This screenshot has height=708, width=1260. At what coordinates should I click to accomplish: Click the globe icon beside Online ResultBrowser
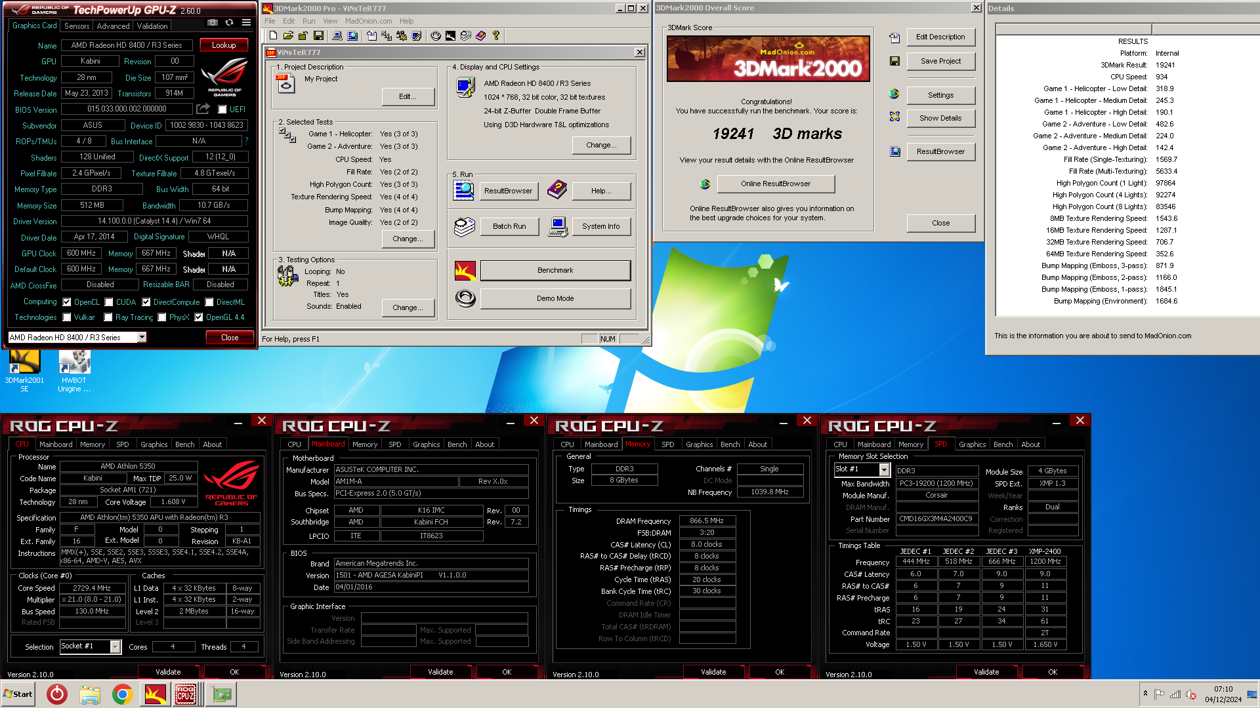point(705,184)
